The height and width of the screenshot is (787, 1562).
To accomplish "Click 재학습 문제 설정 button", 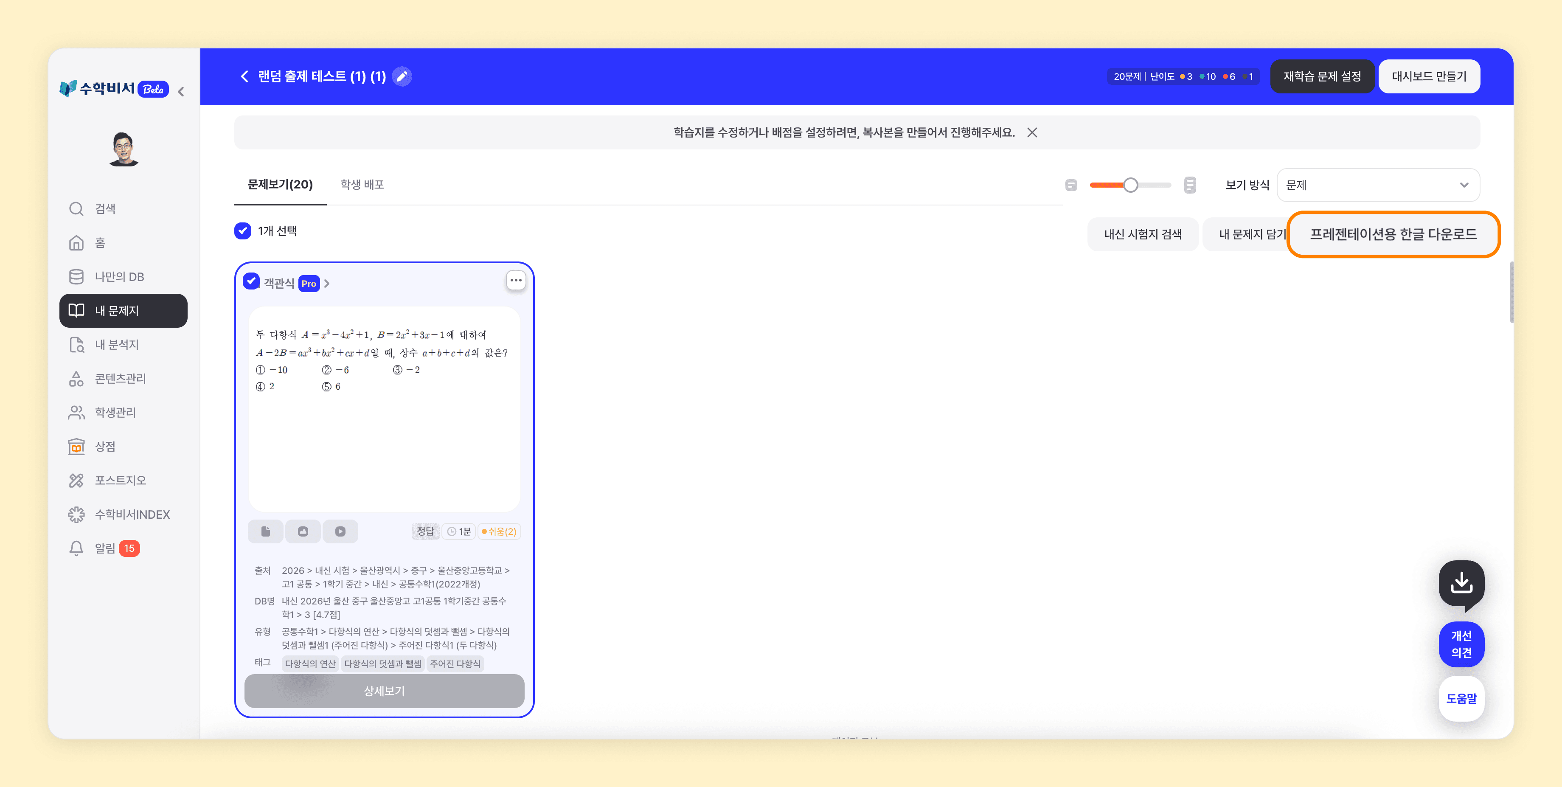I will pos(1322,76).
